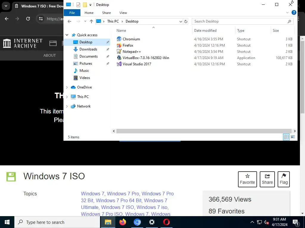Click the muted volume tray icon
Image resolution: width=305 pixels, height=228 pixels.
coord(266,222)
